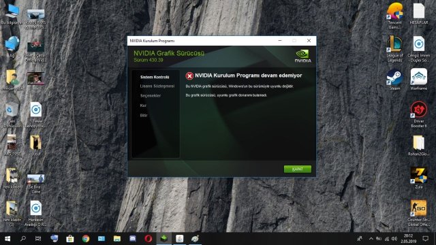Image resolution: width=436 pixels, height=245 pixels.
Task: Click the Windows incompatibility error message
Action: pos(239,86)
